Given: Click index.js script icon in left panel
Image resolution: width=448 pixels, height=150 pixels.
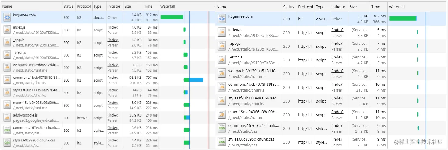Looking at the screenshot, I should pos(7,30).
